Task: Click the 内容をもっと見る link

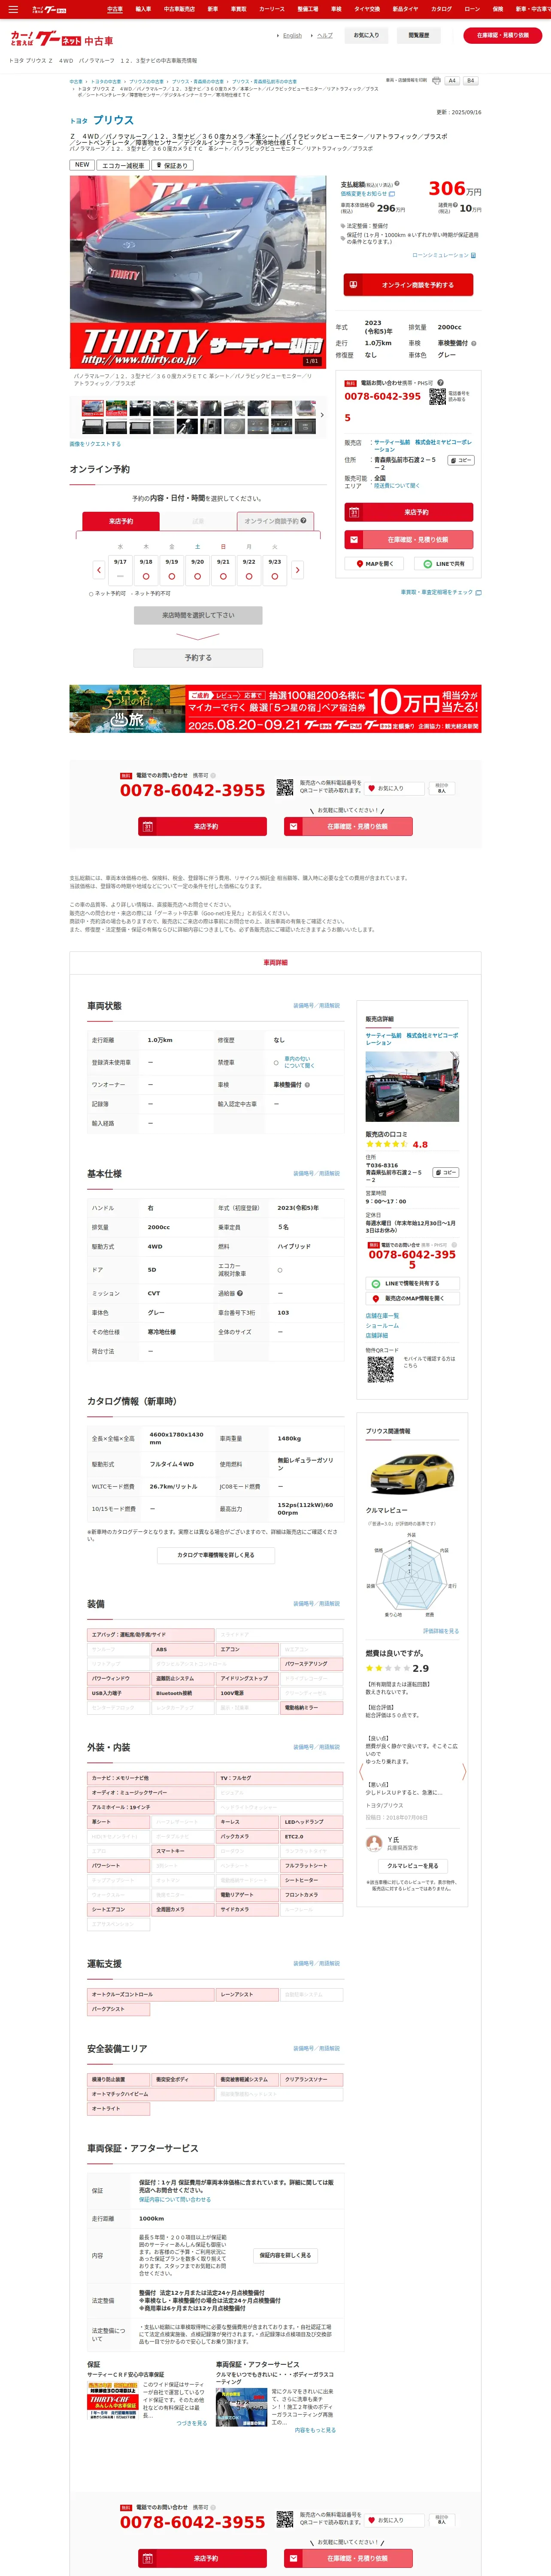Action: coord(315,2430)
